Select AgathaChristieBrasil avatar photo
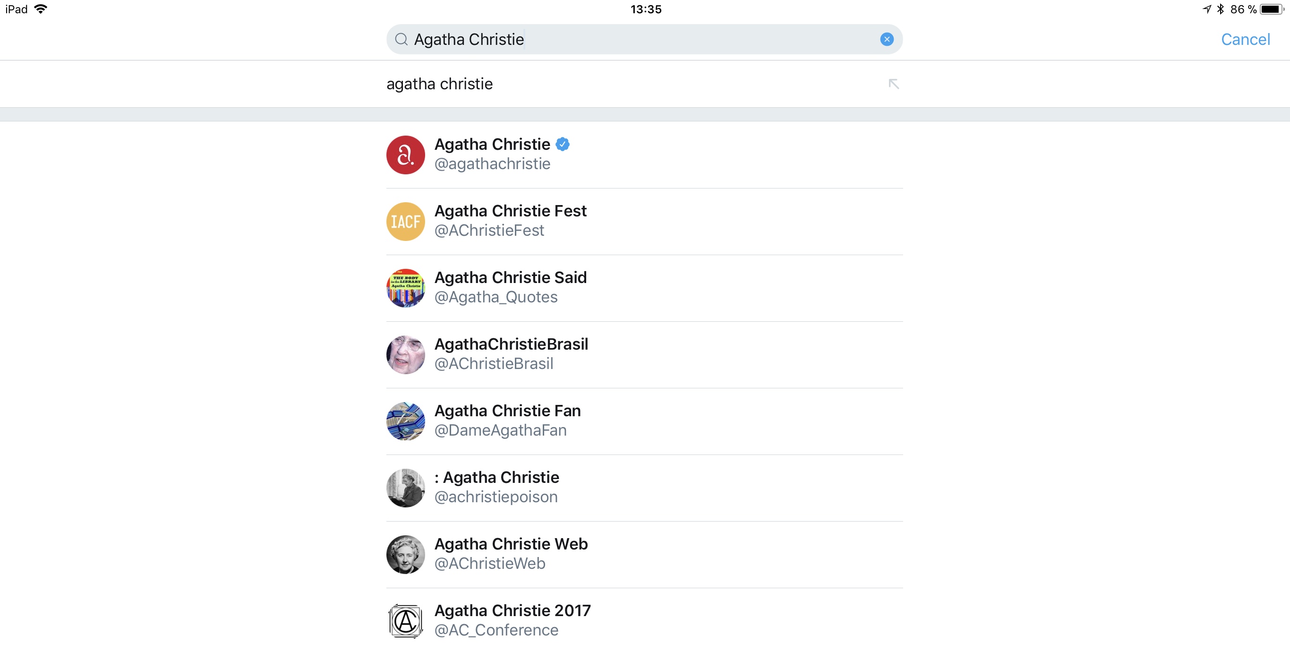 pos(406,354)
